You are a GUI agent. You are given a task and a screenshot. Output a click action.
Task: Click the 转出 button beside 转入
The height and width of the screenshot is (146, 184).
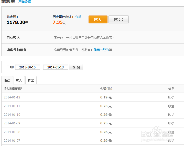[x=118, y=20]
